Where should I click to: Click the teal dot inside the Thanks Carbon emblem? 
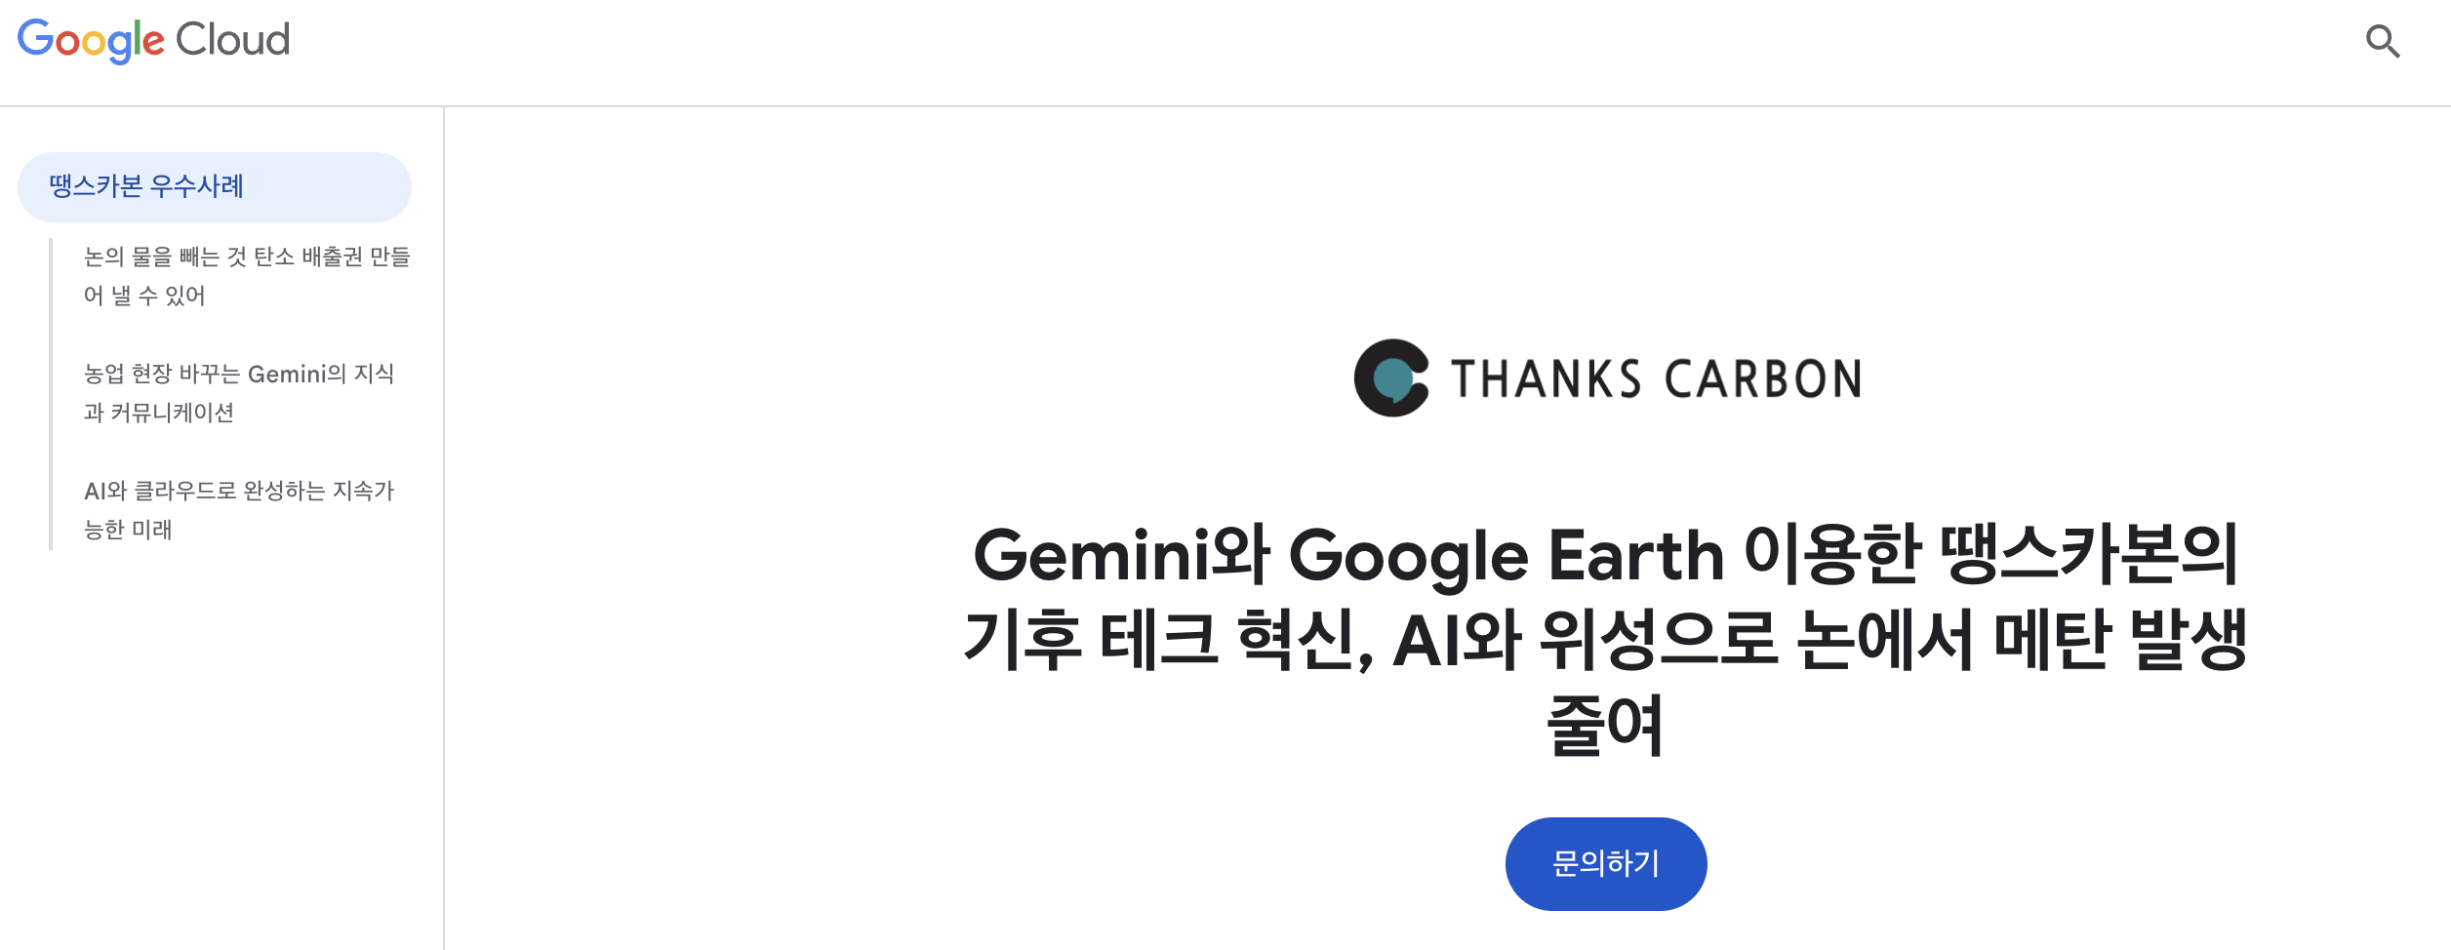[x=1393, y=378]
